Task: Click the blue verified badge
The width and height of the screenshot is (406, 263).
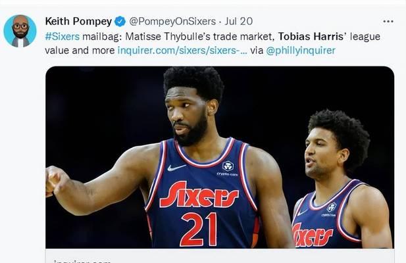Action: click(120, 22)
